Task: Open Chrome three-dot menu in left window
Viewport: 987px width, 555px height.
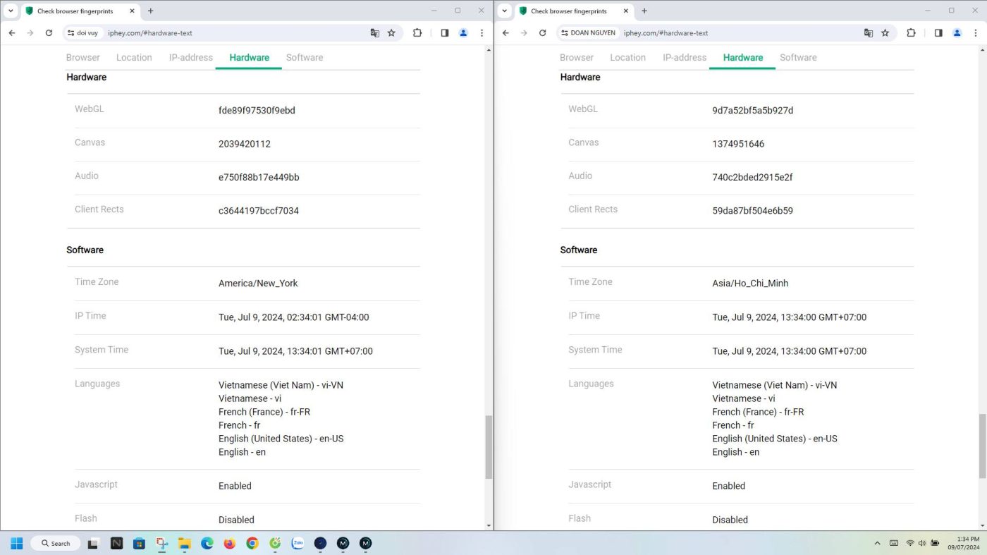Action: point(482,32)
